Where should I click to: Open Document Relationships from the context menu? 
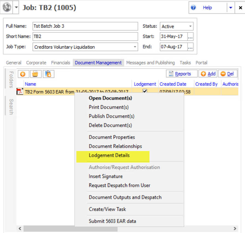tap(115, 146)
